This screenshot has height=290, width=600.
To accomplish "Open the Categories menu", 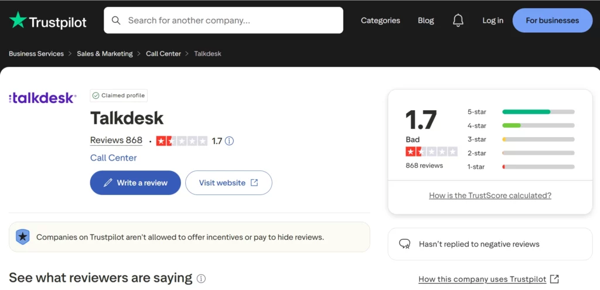I will [380, 21].
